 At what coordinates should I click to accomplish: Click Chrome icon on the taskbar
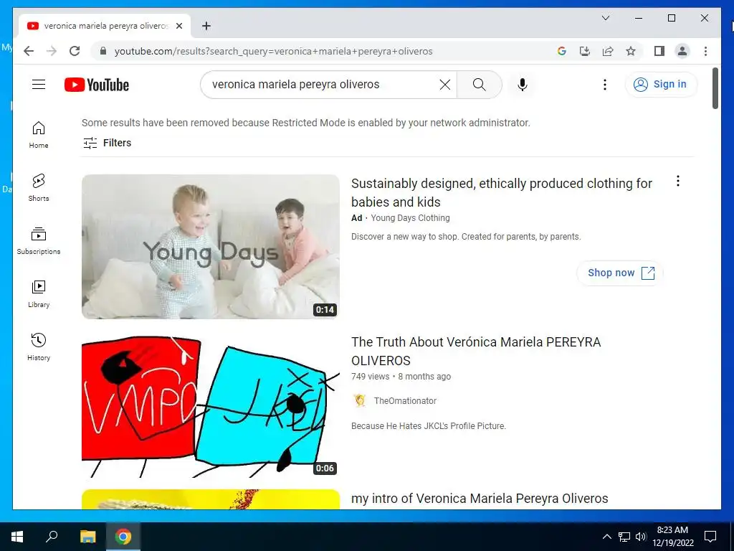[123, 537]
